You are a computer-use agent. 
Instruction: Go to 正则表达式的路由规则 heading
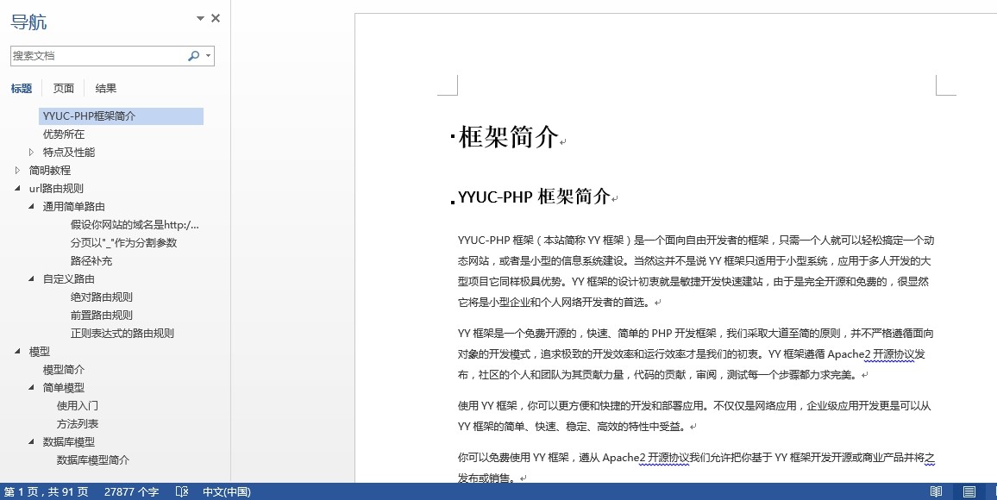coord(122,333)
